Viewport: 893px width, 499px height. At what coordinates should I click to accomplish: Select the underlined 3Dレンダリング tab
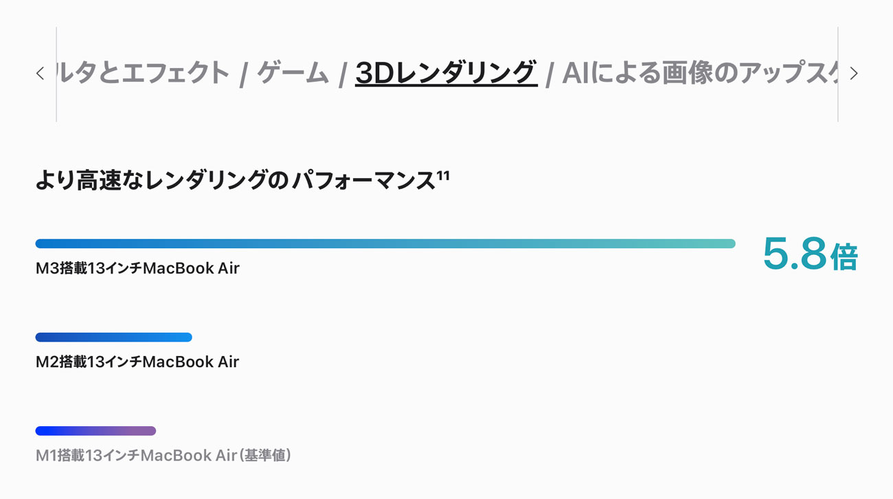tap(446, 74)
